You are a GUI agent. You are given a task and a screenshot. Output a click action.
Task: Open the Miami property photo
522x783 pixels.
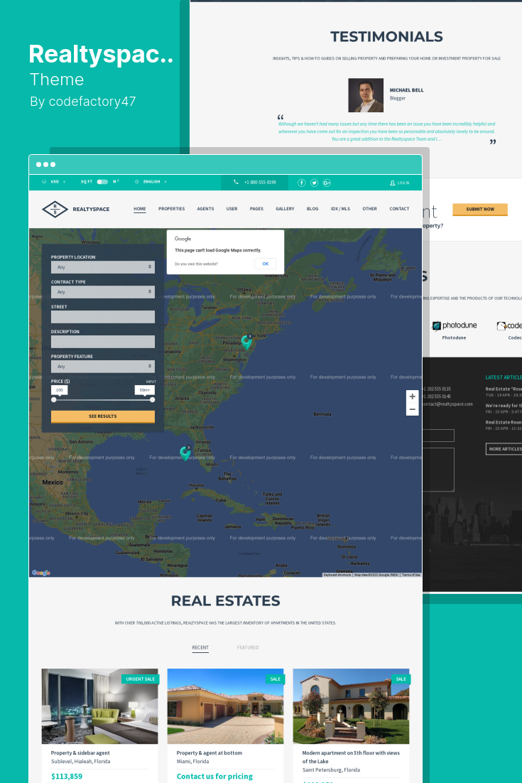click(226, 706)
